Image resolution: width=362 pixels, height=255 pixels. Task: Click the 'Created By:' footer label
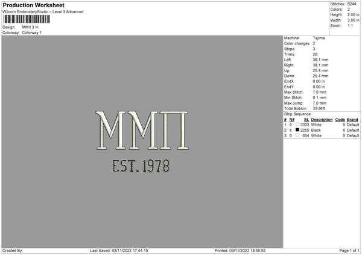(13, 251)
